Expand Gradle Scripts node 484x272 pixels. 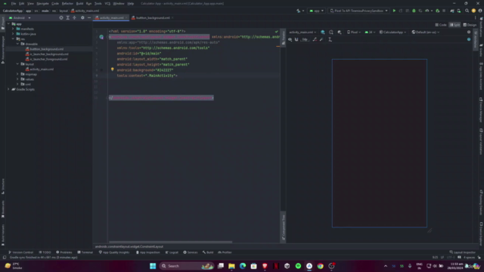8,89
